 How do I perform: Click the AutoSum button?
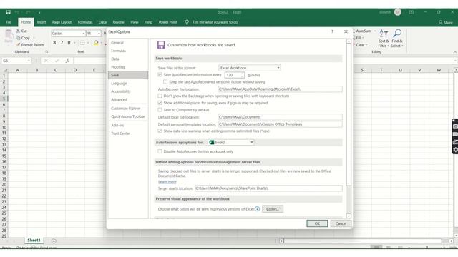pos(364,31)
